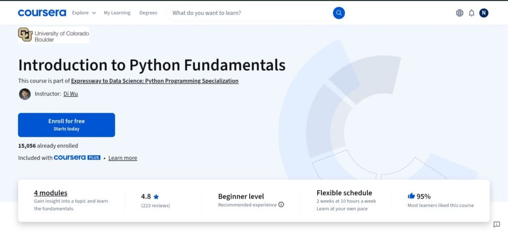The width and height of the screenshot is (508, 238).
Task: Click the 4.8 rating value
Action: [146, 196]
